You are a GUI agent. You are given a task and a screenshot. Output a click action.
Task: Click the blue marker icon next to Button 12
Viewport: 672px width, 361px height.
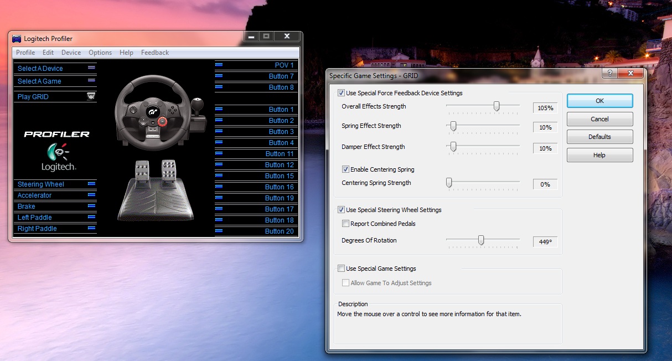(219, 164)
